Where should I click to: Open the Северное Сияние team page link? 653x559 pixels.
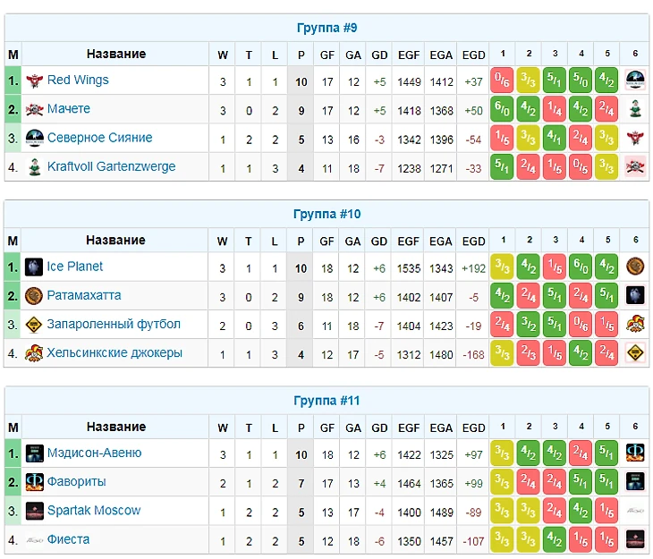click(99, 138)
